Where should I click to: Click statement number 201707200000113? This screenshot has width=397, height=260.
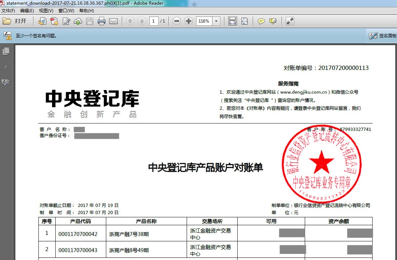(x=343, y=68)
